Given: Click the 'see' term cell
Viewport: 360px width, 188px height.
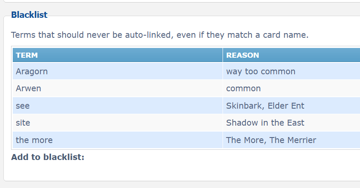Looking at the screenshot, I should click(23, 106).
